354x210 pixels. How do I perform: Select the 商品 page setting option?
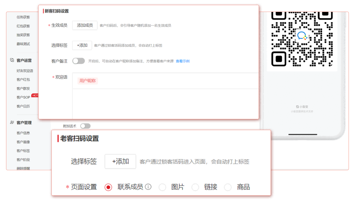tap(228, 187)
